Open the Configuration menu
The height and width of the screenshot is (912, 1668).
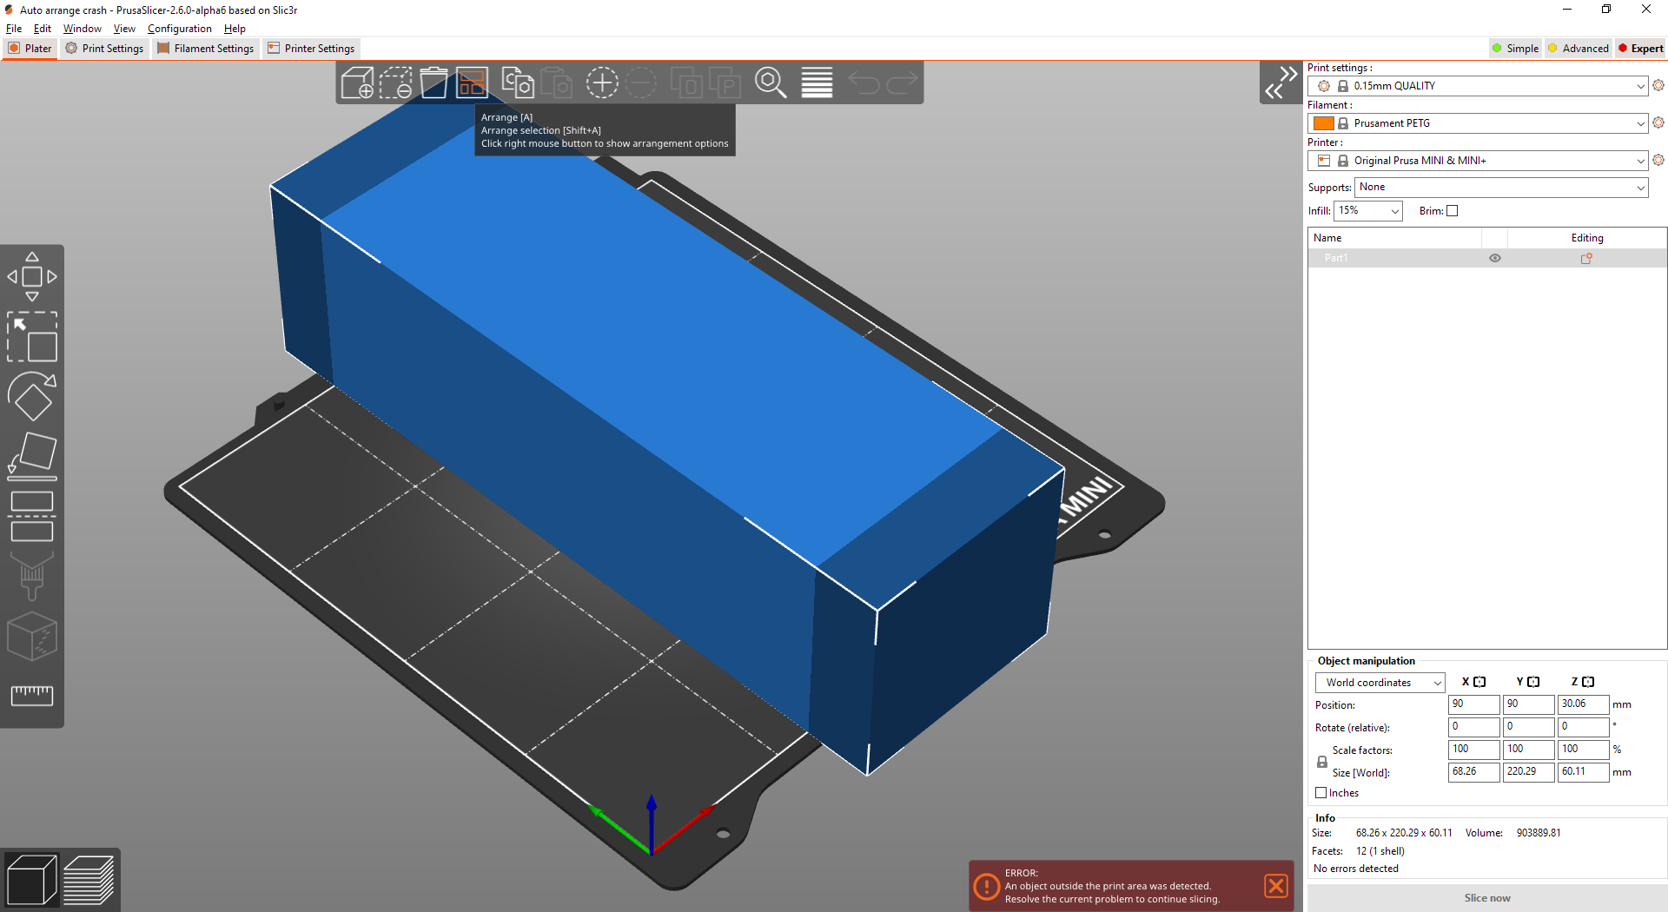(x=179, y=29)
